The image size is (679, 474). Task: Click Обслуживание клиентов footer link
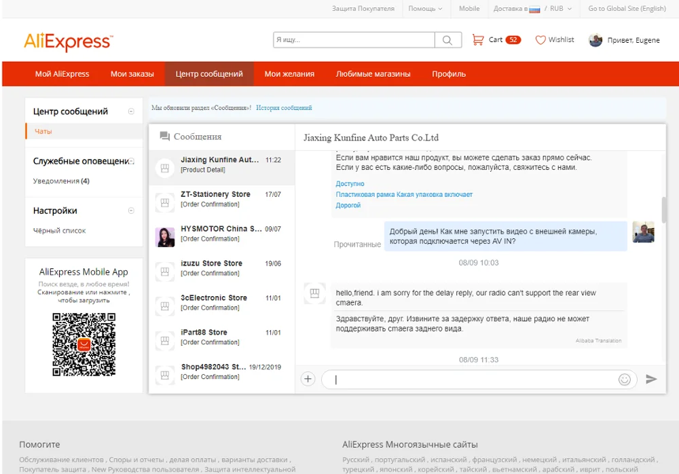point(62,460)
